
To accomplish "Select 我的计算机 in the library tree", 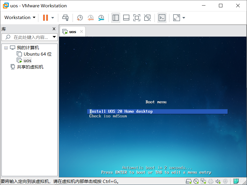I will click(x=28, y=48).
